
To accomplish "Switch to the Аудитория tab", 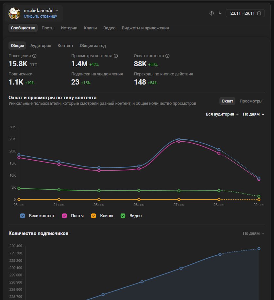I will coord(41,46).
